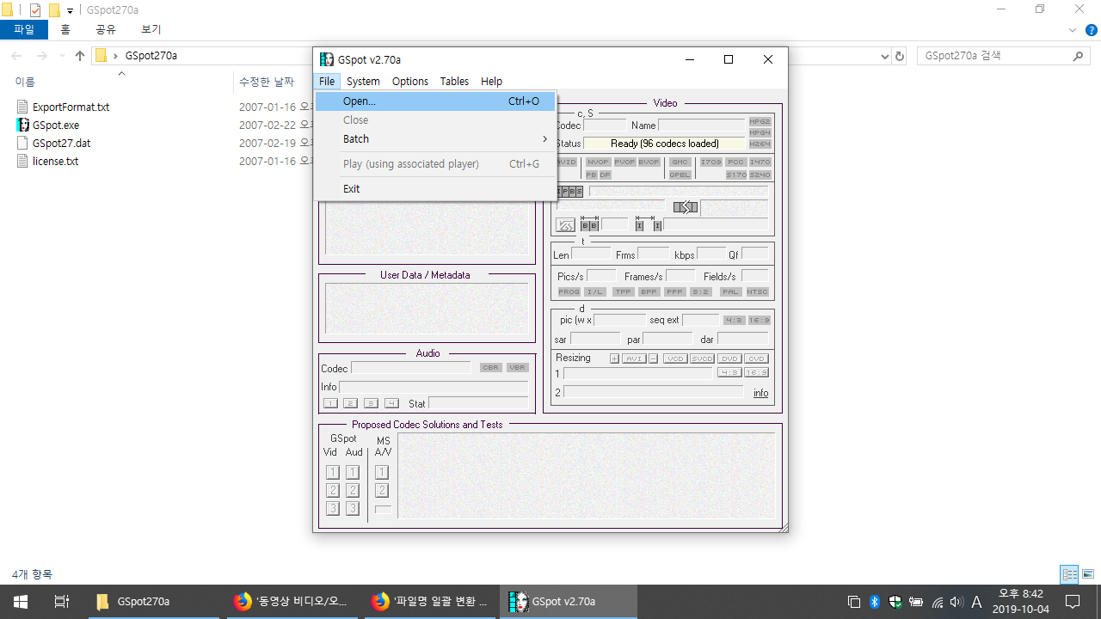Click the S240 indicator box
Screen dimensions: 1101x619
(760, 175)
